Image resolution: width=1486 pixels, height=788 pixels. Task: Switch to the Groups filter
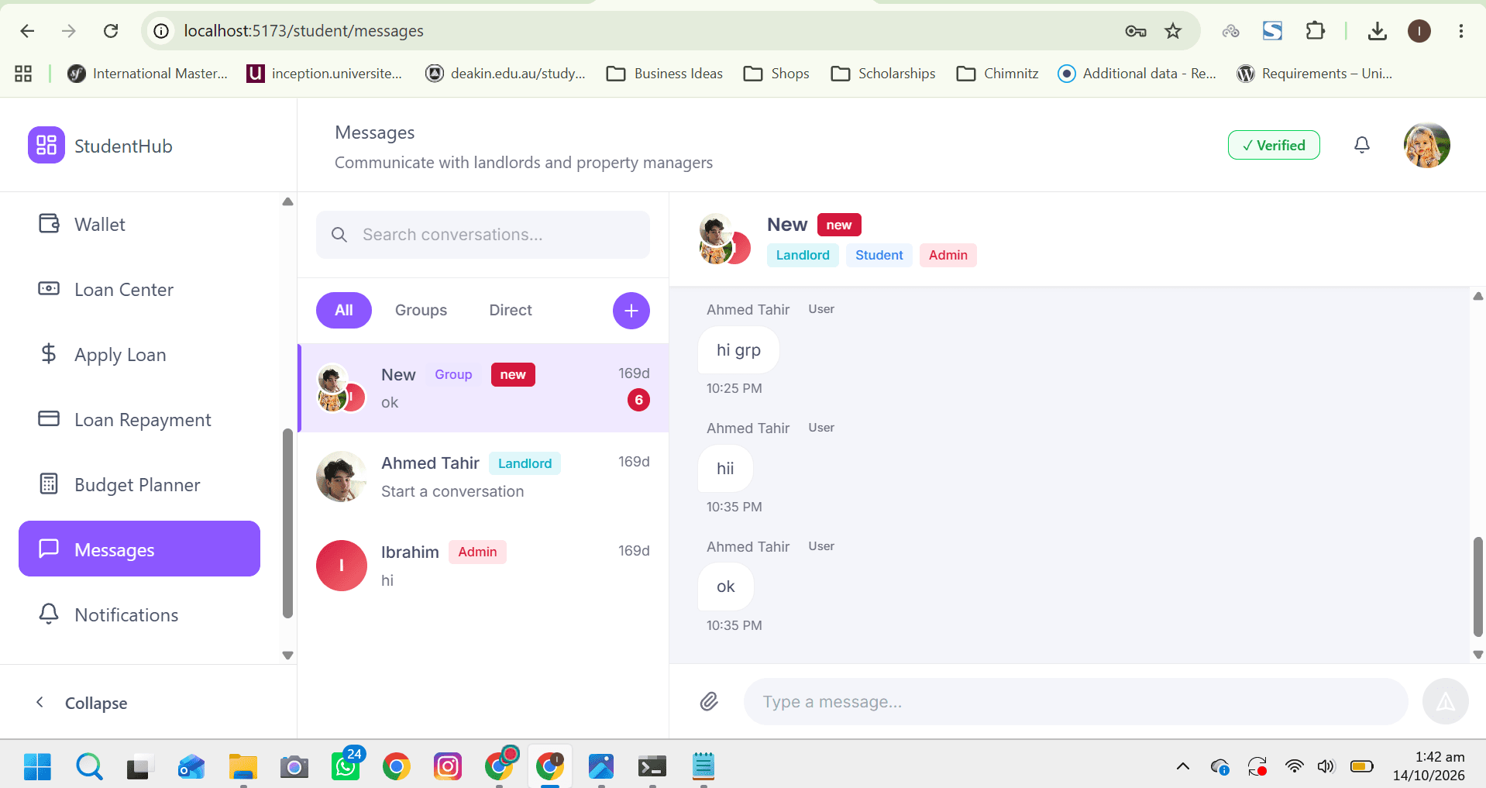pyautogui.click(x=421, y=310)
